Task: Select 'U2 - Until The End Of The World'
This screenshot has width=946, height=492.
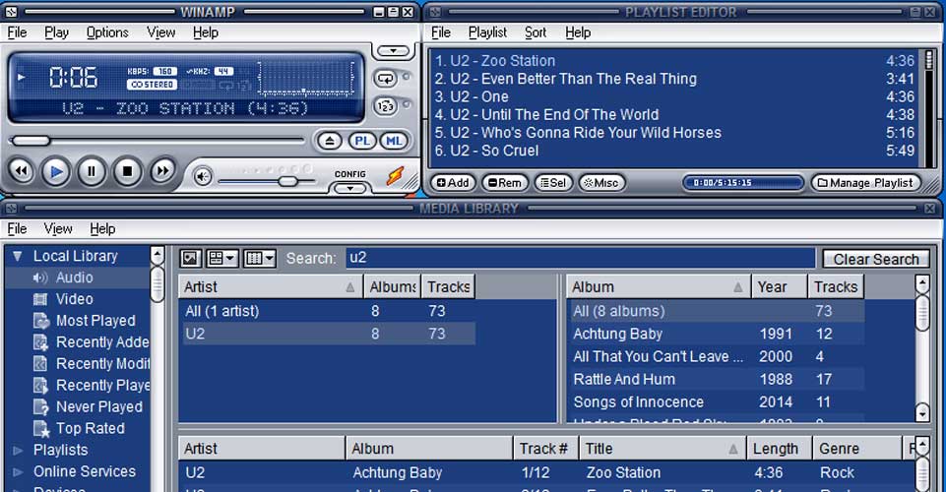Action: click(x=674, y=115)
